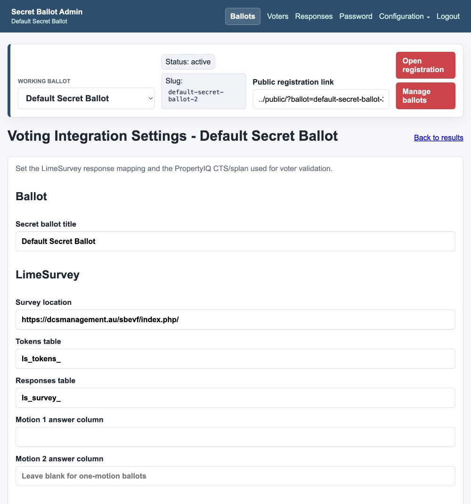Click the Configuration caret arrow
The width and height of the screenshot is (471, 504).
coord(428,17)
